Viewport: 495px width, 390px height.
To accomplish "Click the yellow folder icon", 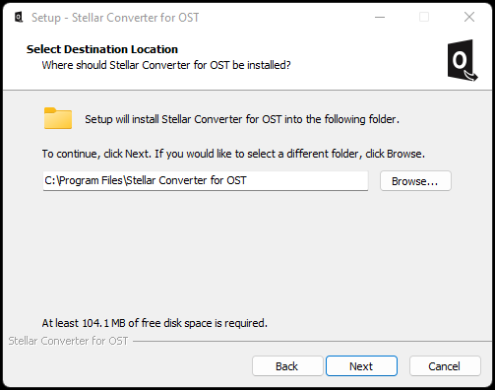I will click(58, 118).
